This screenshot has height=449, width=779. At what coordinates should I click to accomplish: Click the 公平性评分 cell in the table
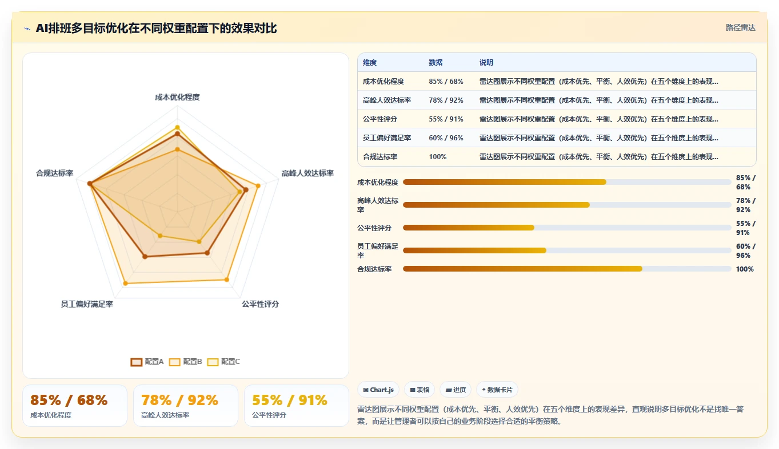[380, 119]
